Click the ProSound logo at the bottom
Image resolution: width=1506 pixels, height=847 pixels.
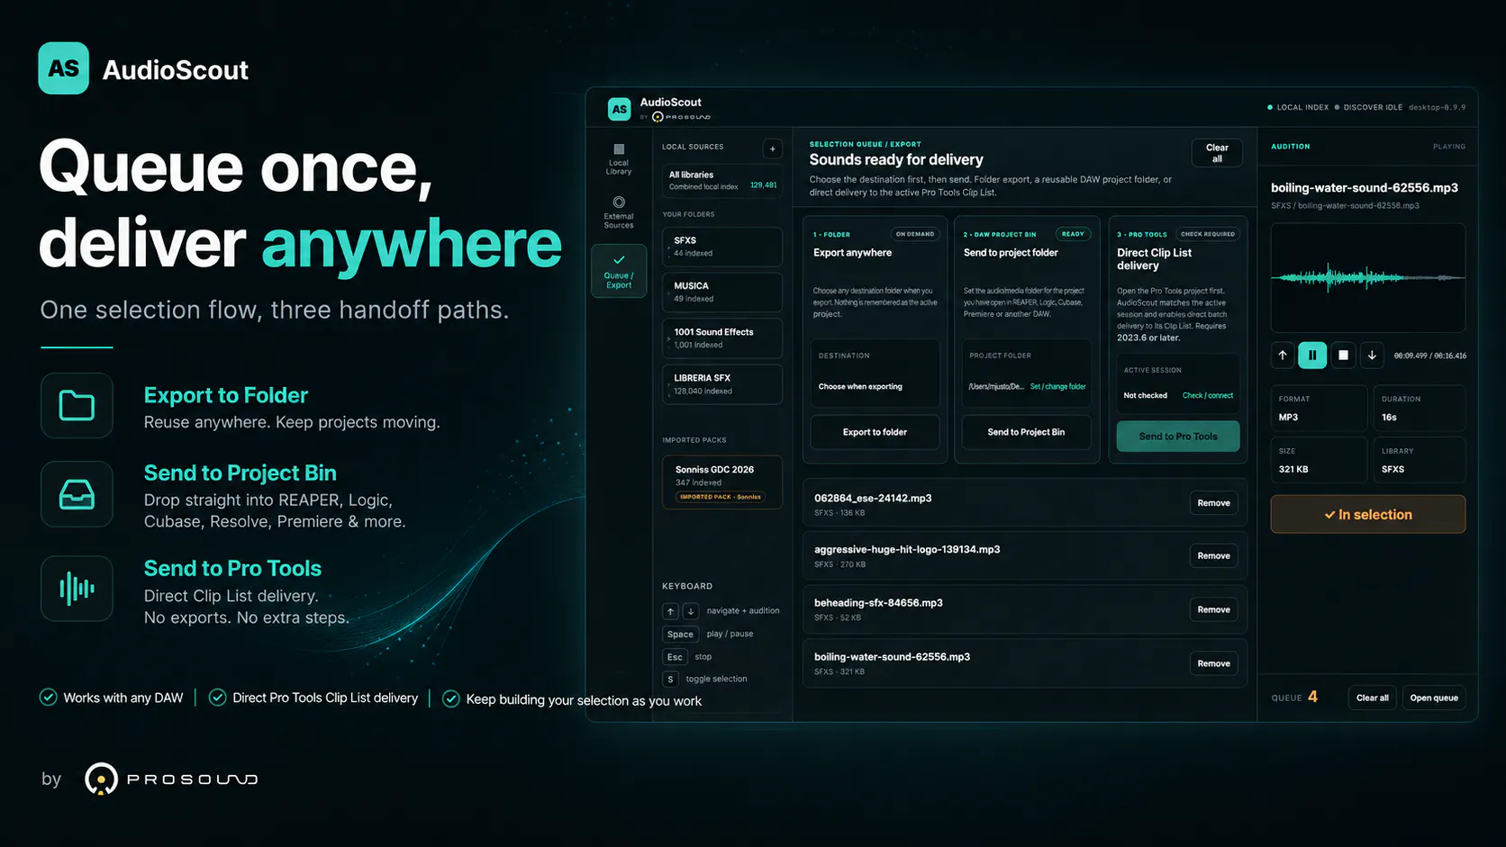point(171,779)
